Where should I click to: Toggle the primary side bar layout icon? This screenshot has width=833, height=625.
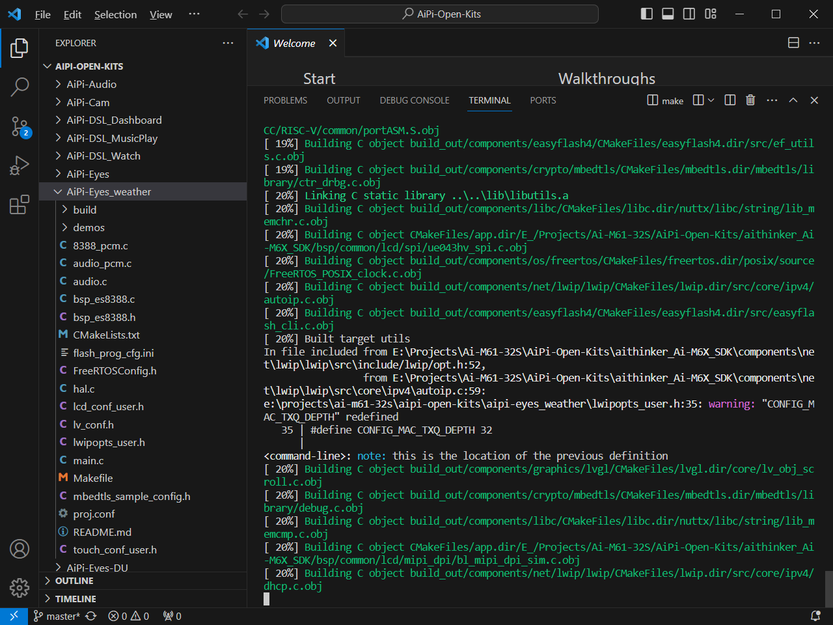pos(647,14)
